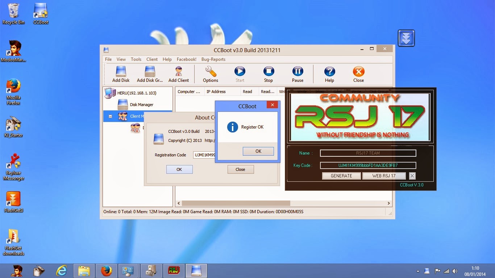This screenshot has width=495, height=278.
Task: Open the Help menu in menu bar
Action: point(167,59)
